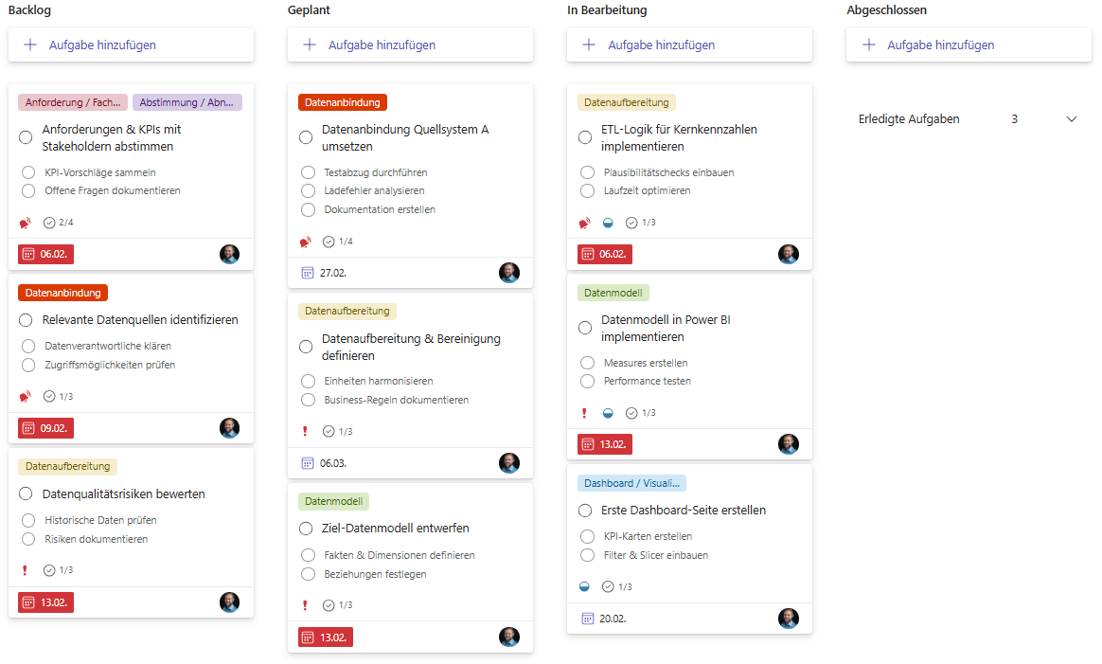This screenshot has width=1102, height=664.
Task: Click the checklist count icon on Ziel-Datenmodell card
Action: point(329,605)
